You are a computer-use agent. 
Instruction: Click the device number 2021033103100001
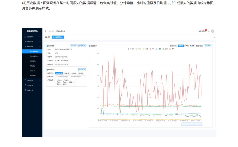(61, 57)
